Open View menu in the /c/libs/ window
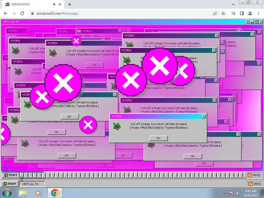The image size is (264, 198). (x=96, y=36)
